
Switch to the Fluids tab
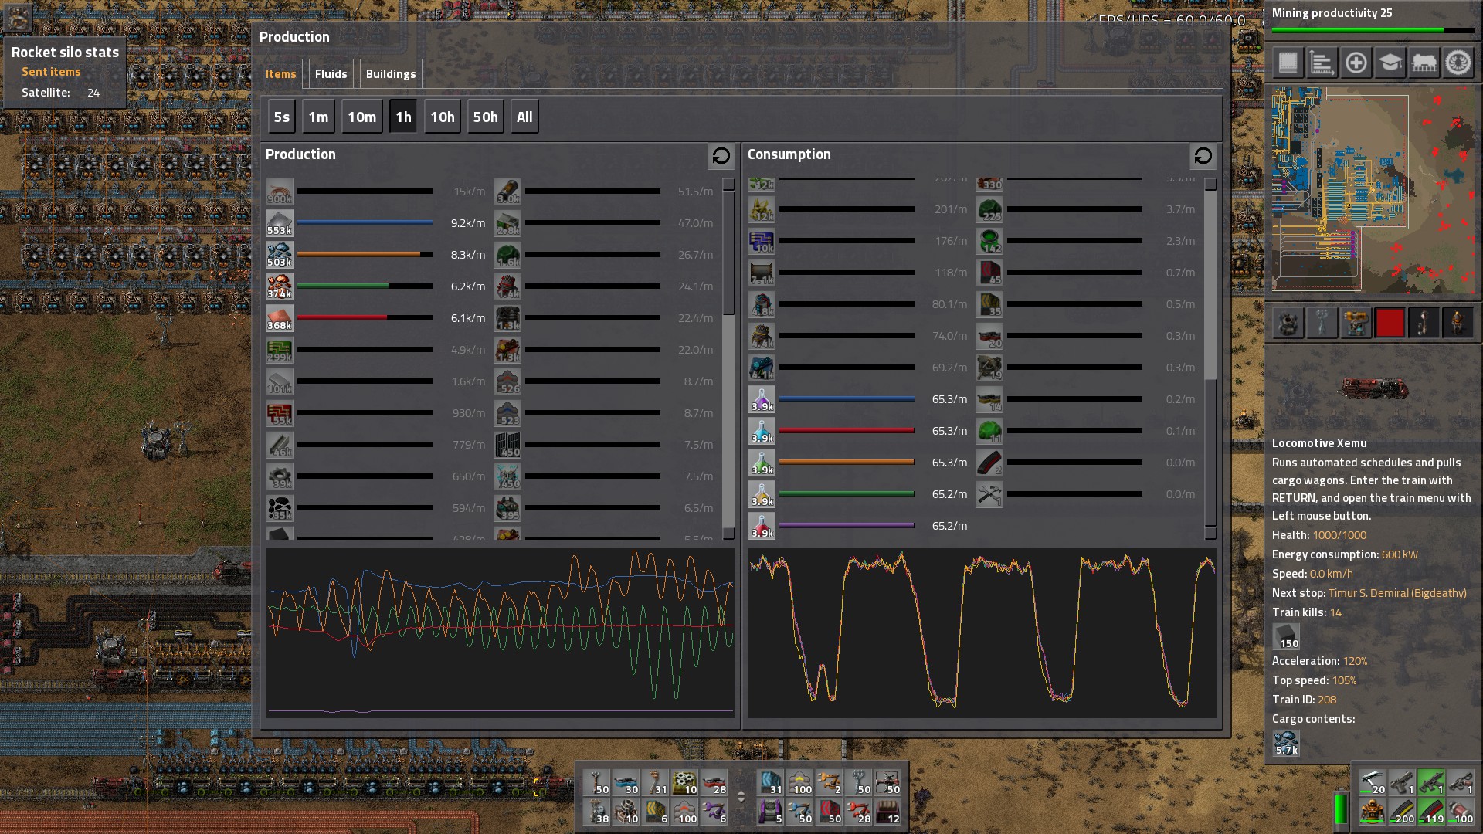(331, 74)
